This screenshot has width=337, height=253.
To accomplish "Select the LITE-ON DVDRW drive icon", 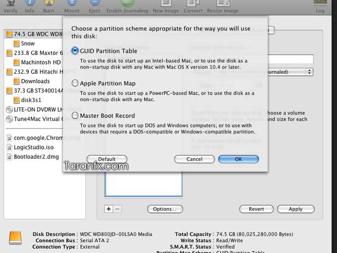I will [x=9, y=109].
